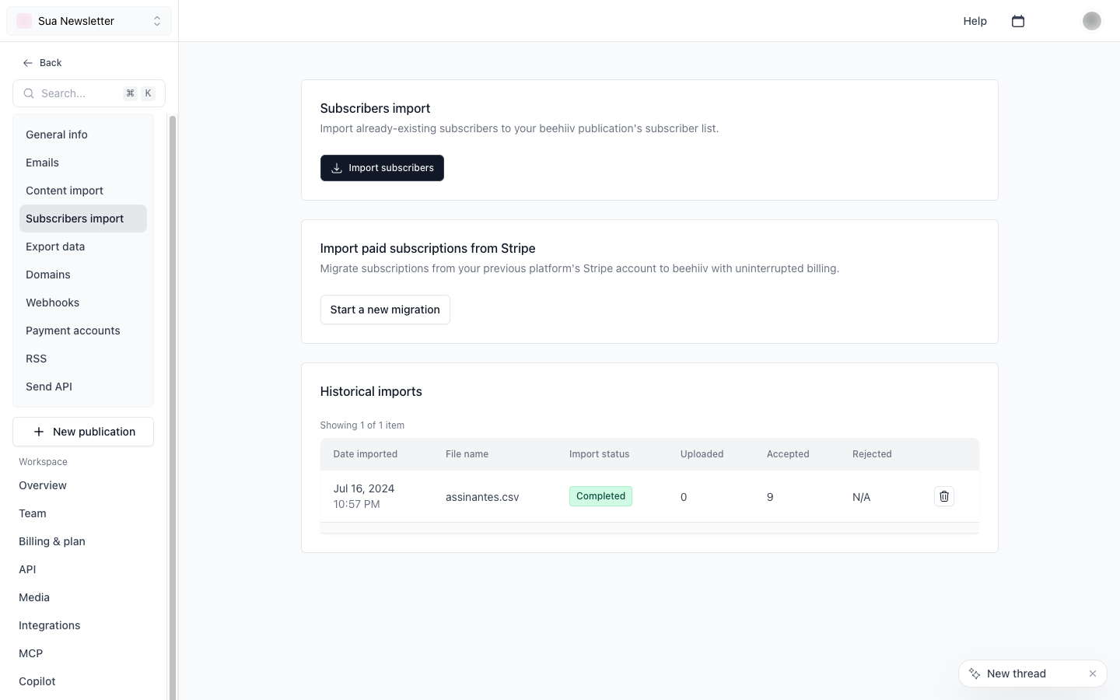Start a new migration from Stripe
Viewport: 1120px width, 700px height.
click(385, 310)
